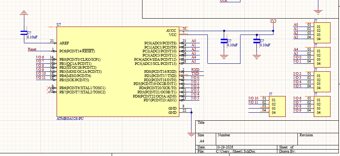The height and width of the screenshot is (156, 340).
Task: Click the PB7(PCINT7/XTAL2/TOSC2) pin name
Action: pos(82,92)
